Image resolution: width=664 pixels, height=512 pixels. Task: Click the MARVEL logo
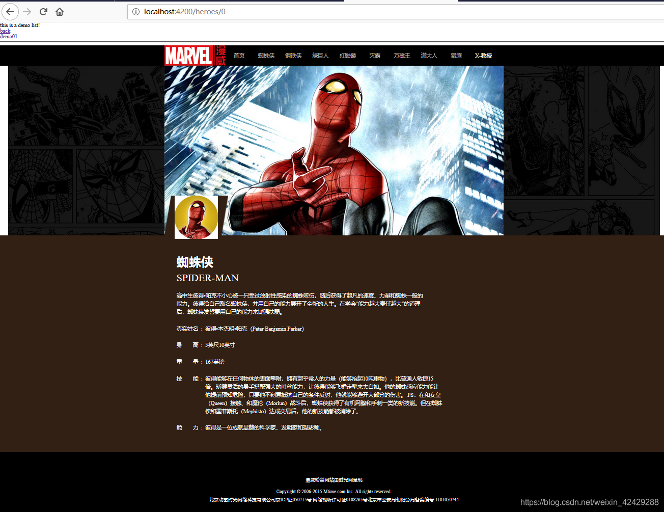196,56
